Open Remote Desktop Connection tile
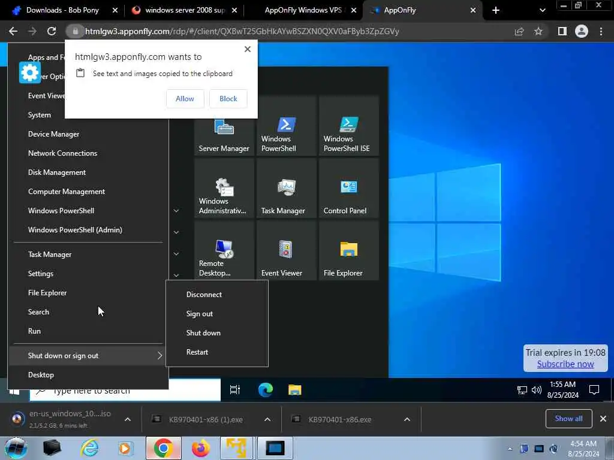This screenshot has height=460, width=614. (x=224, y=251)
